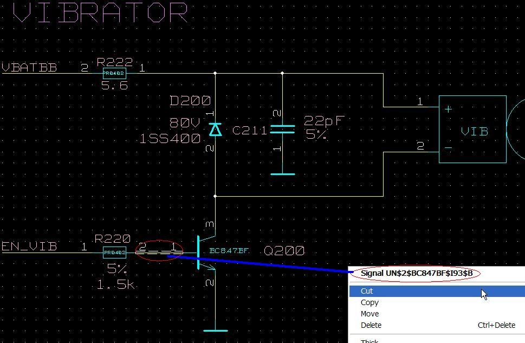Click the Signal UN$2$BC847BF$I93$B menu header

tap(414, 273)
